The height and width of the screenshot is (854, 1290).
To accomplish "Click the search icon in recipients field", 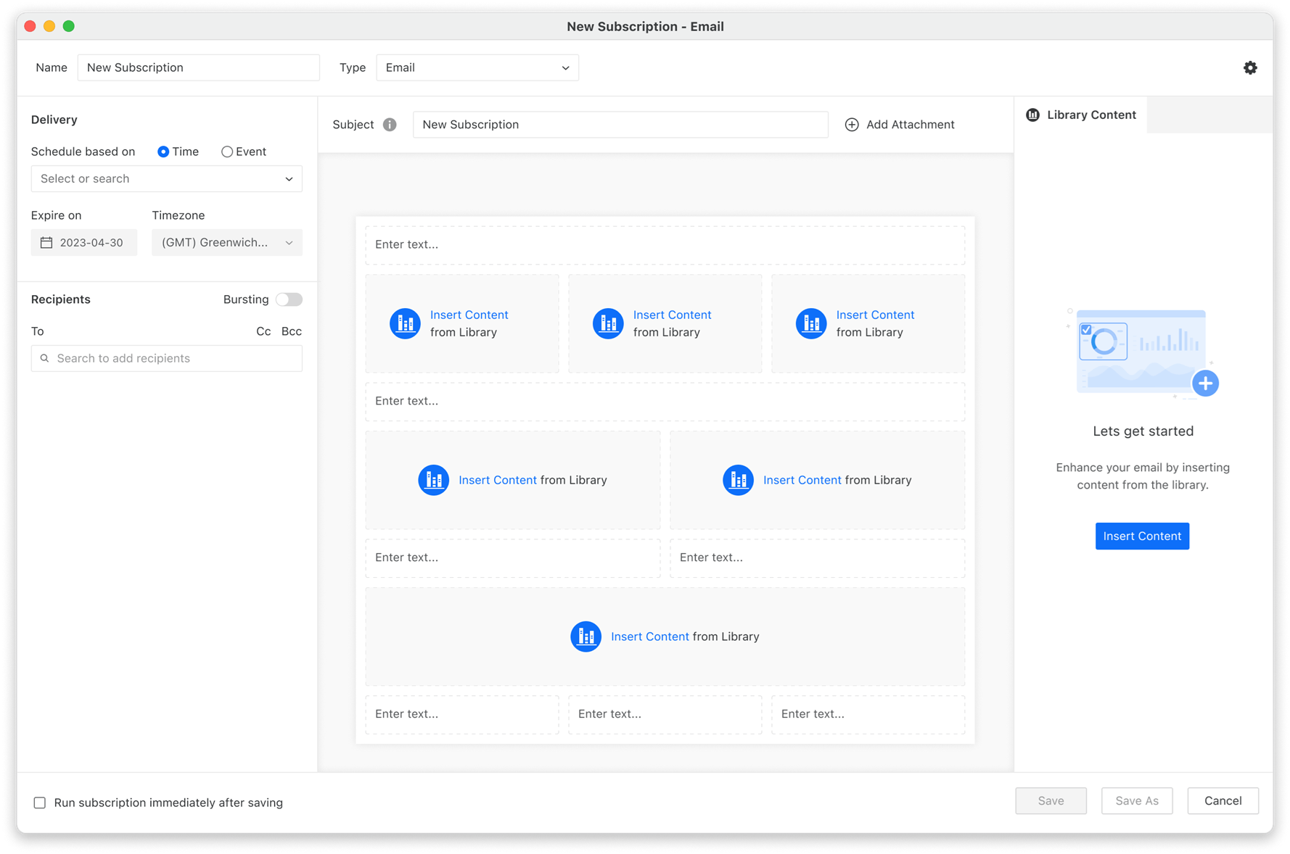I will pos(44,358).
